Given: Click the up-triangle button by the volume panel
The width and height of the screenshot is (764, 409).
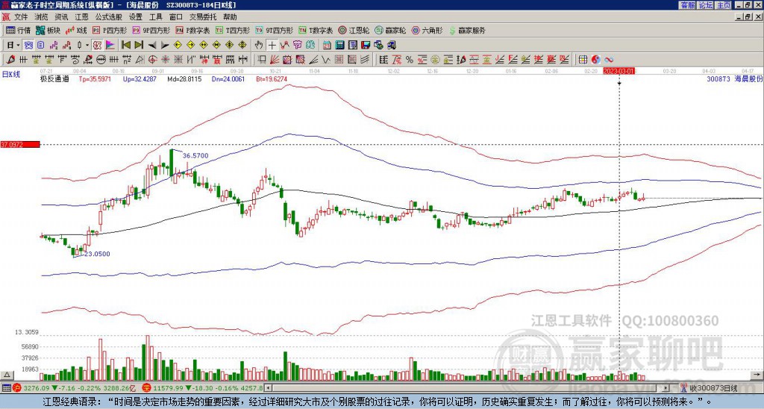Looking at the screenshot, I should point(7,375).
